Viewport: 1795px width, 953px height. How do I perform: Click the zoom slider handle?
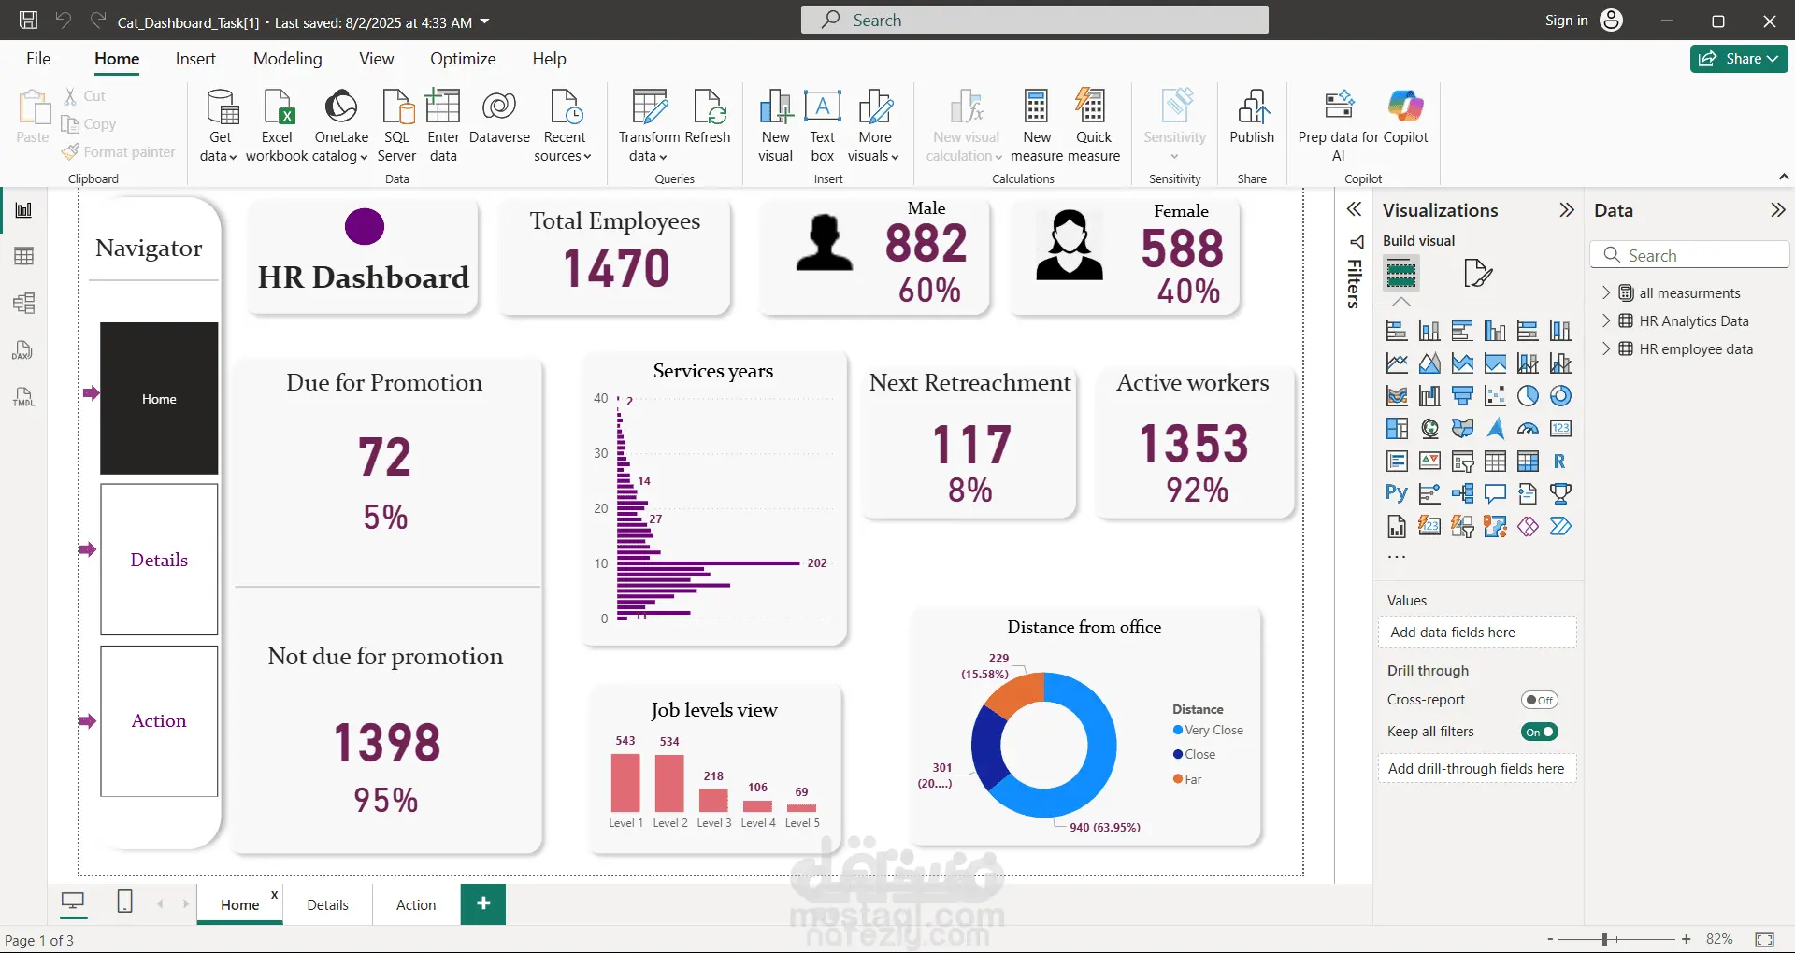pyautogui.click(x=1604, y=939)
